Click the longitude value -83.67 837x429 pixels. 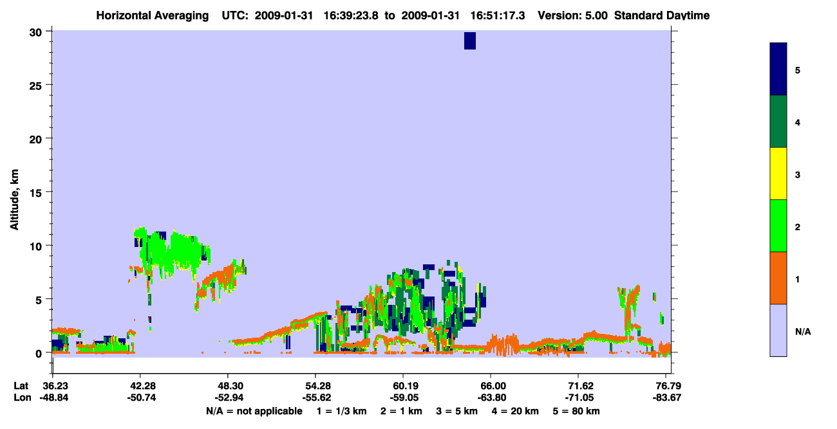point(666,397)
